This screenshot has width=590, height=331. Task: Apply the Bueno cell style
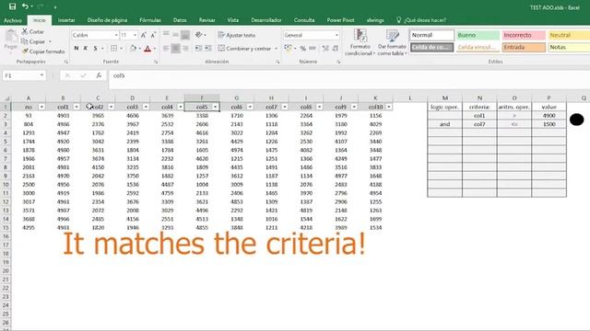478,35
